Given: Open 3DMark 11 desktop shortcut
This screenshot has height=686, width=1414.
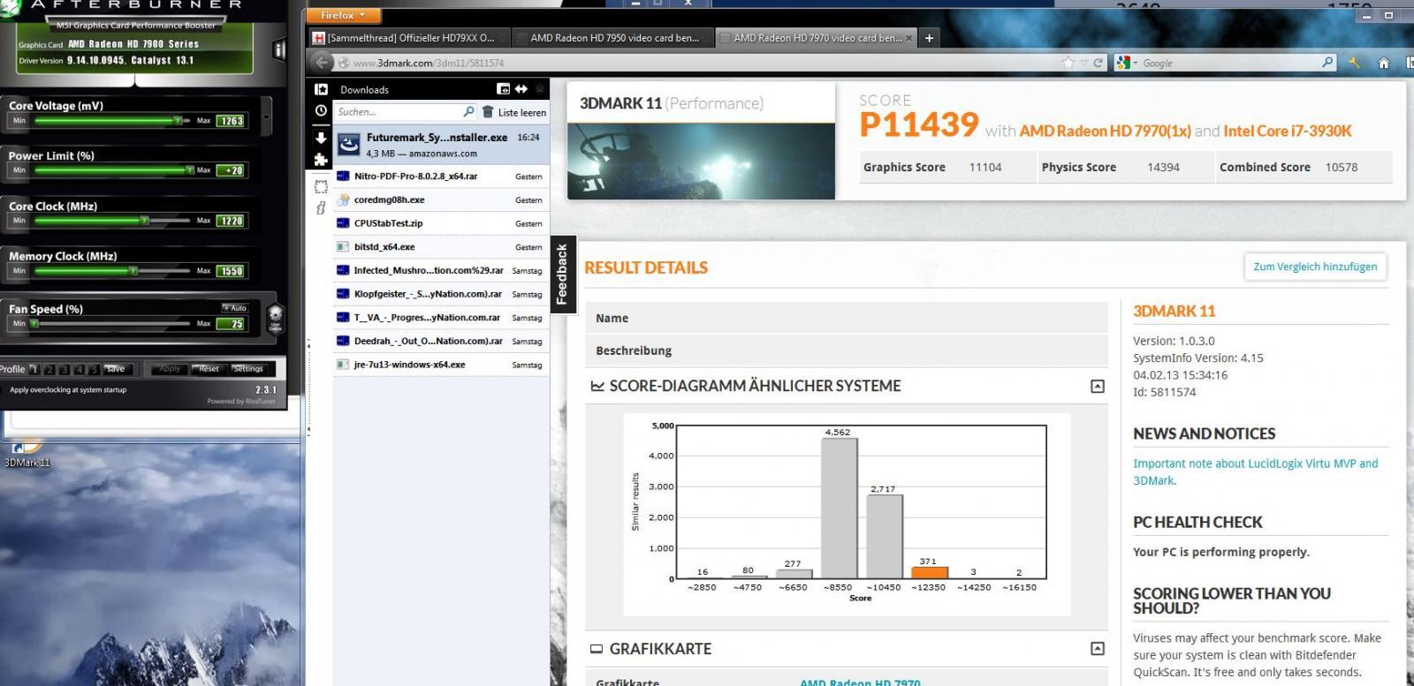Looking at the screenshot, I should tap(27, 453).
